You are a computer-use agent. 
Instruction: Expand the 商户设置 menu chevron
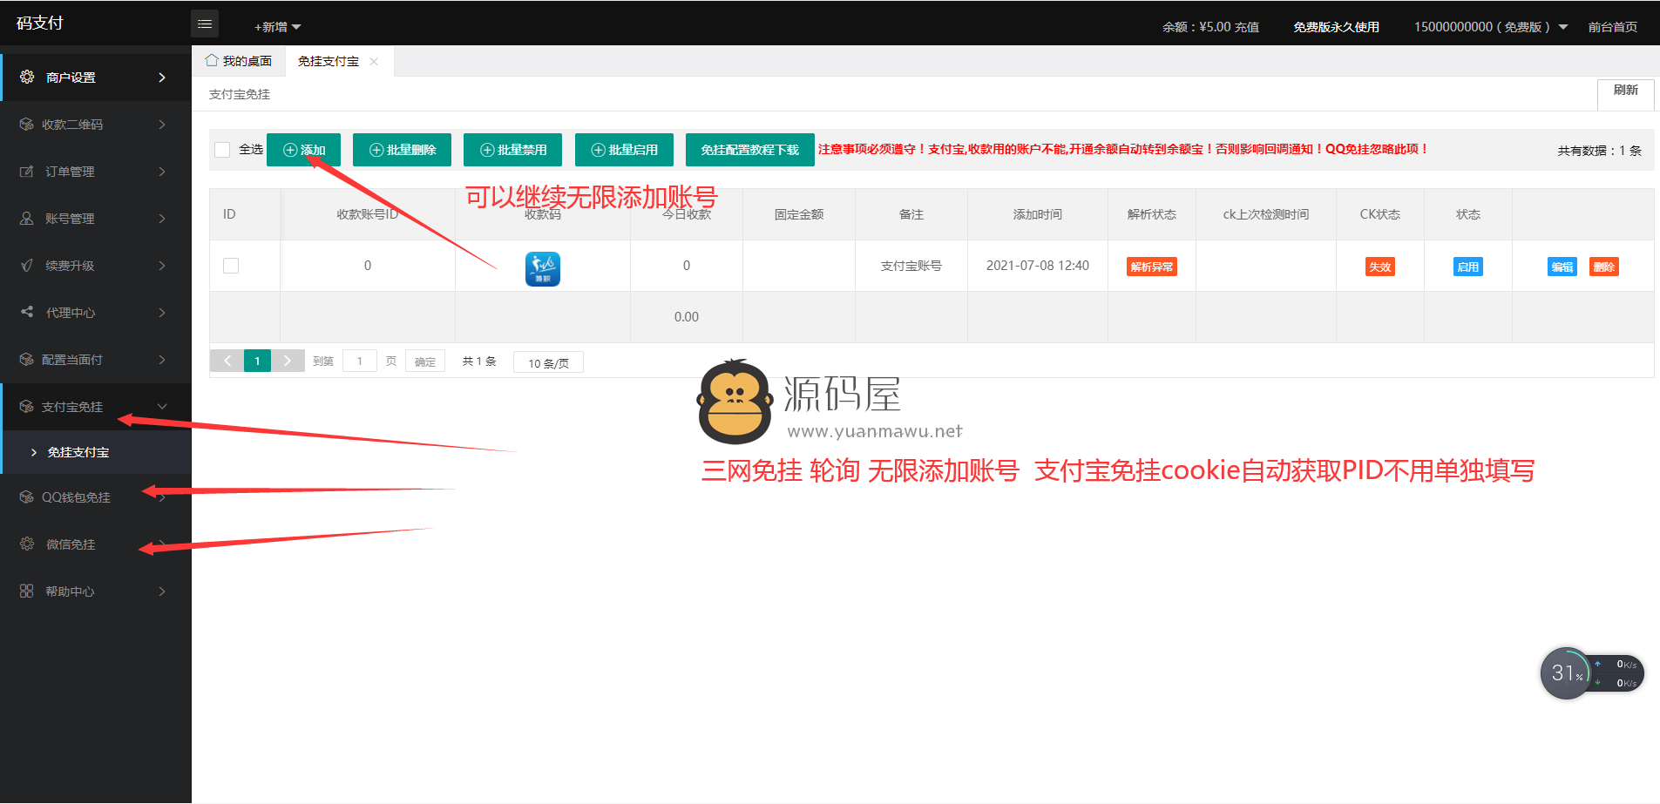point(162,78)
